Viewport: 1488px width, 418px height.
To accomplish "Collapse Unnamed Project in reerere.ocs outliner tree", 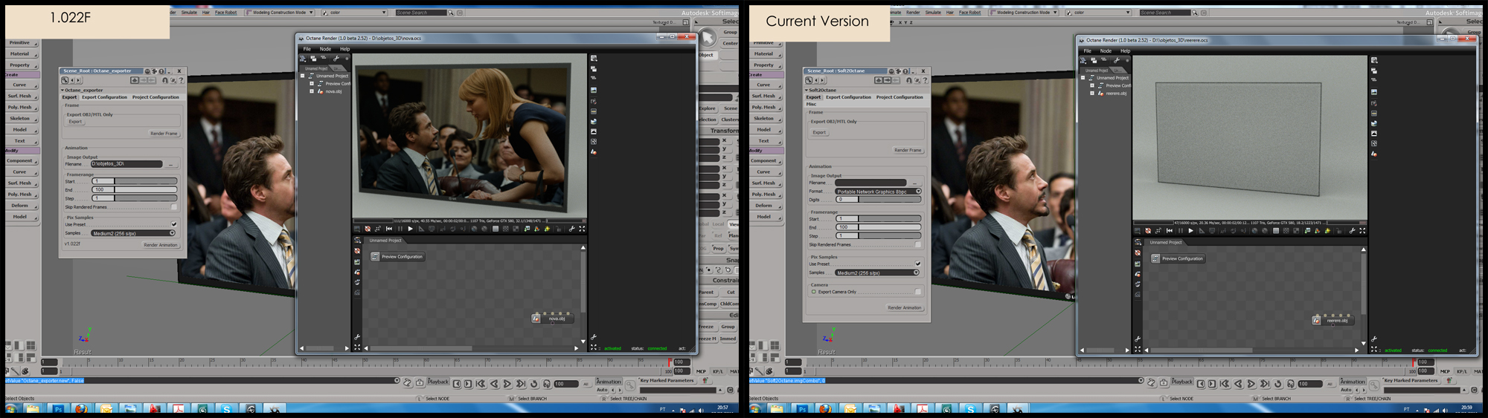I will point(1083,78).
